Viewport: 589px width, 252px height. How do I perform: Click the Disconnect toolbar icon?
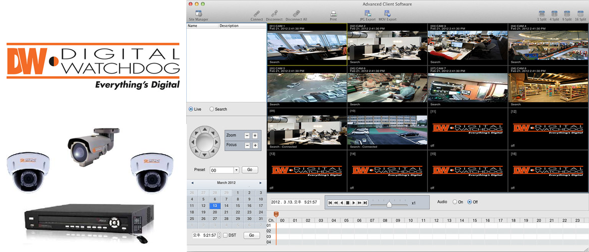tap(274, 14)
